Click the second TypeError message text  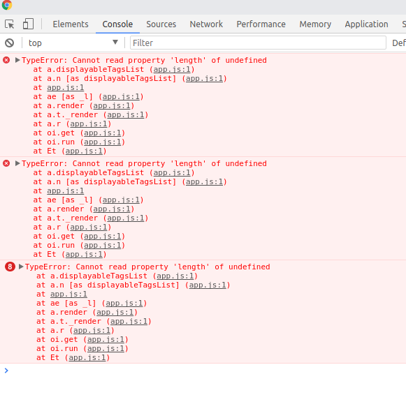[144, 163]
